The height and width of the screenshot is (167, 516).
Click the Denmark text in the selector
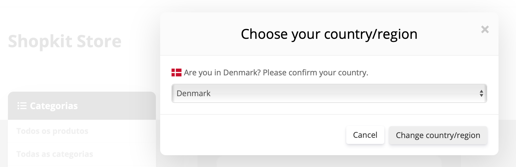193,93
